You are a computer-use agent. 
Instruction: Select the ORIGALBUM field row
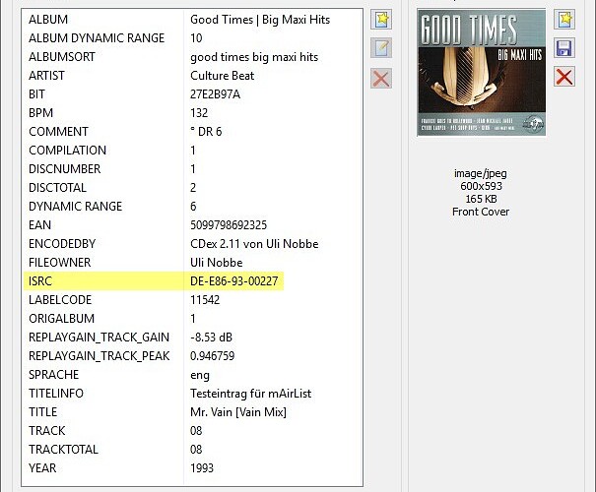tap(192, 319)
